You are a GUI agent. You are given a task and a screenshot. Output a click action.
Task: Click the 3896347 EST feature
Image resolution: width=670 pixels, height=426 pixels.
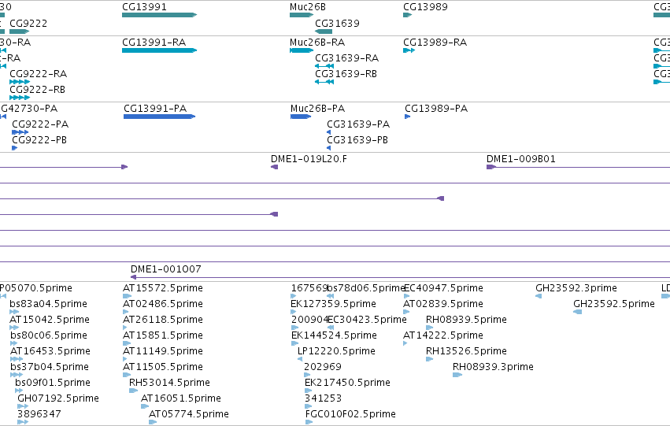[23, 422]
